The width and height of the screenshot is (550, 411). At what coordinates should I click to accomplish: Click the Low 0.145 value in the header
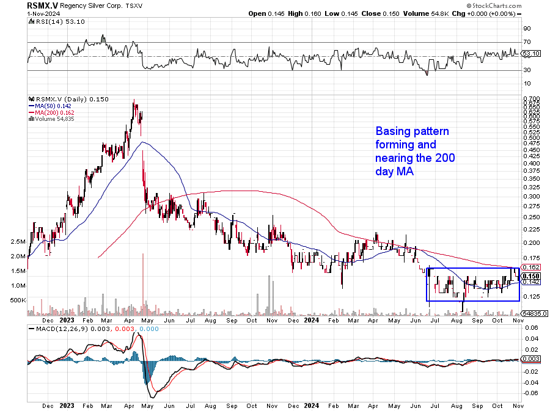[x=341, y=13]
